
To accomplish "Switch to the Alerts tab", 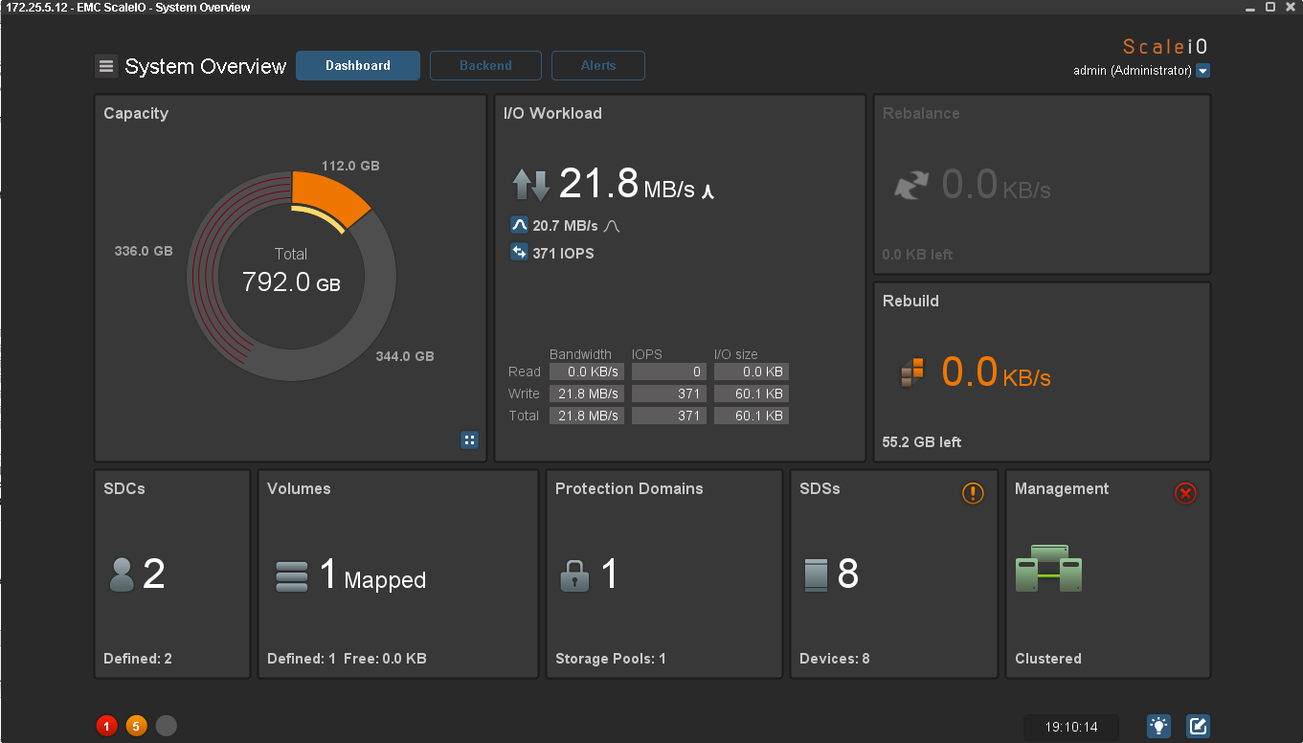I will pyautogui.click(x=597, y=66).
